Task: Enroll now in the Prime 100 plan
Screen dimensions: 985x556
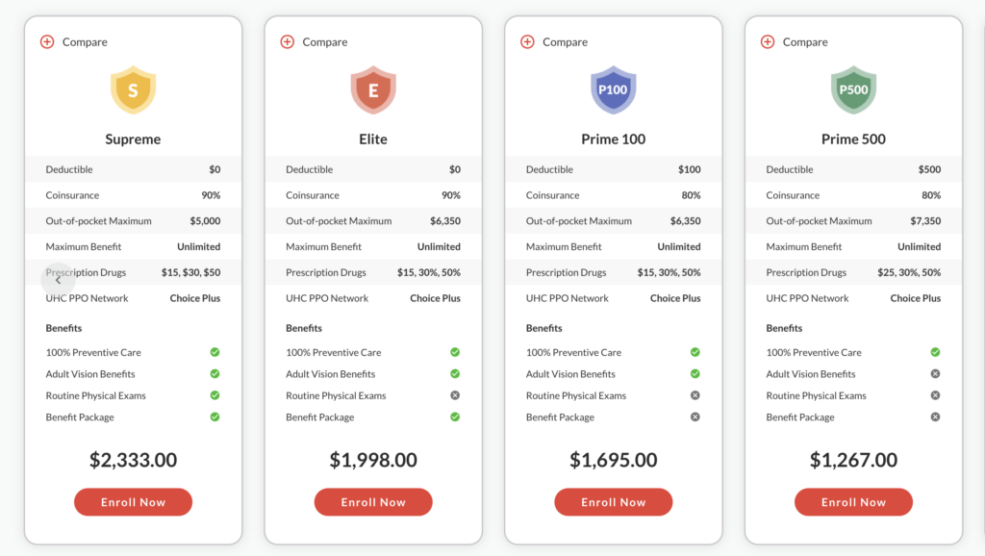Action: click(613, 502)
